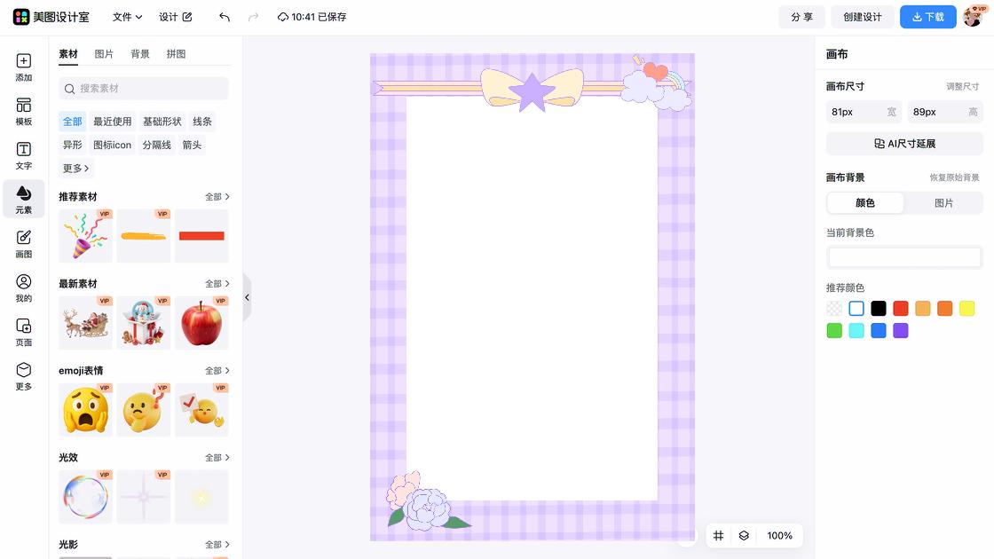994x559 pixels.
Task: Collapse the left materials panel
Action: pyautogui.click(x=247, y=297)
